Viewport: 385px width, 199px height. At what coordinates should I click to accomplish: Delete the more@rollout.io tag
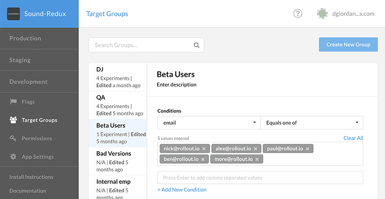257,159
